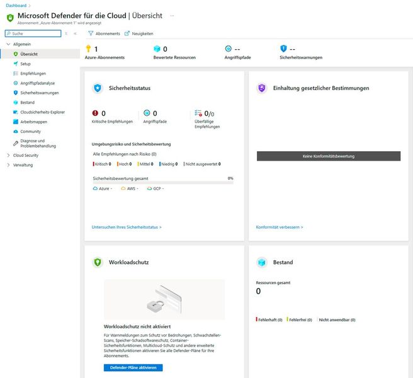Click the Einhaltung gesetzlicher Bestimmungen card icon
Viewport: 413px width, 378px height.
pyautogui.click(x=261, y=88)
